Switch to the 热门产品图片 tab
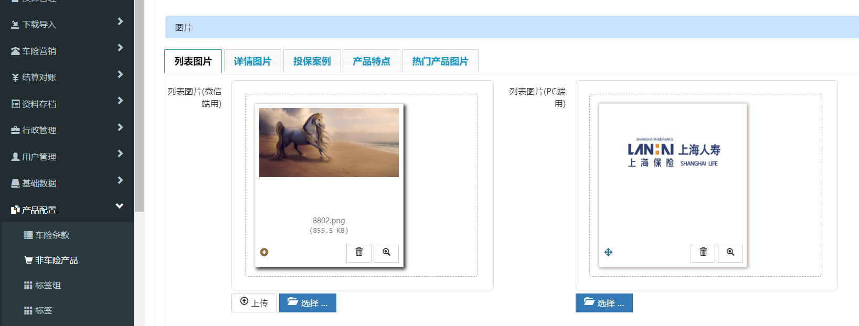The width and height of the screenshot is (859, 326). [x=440, y=61]
